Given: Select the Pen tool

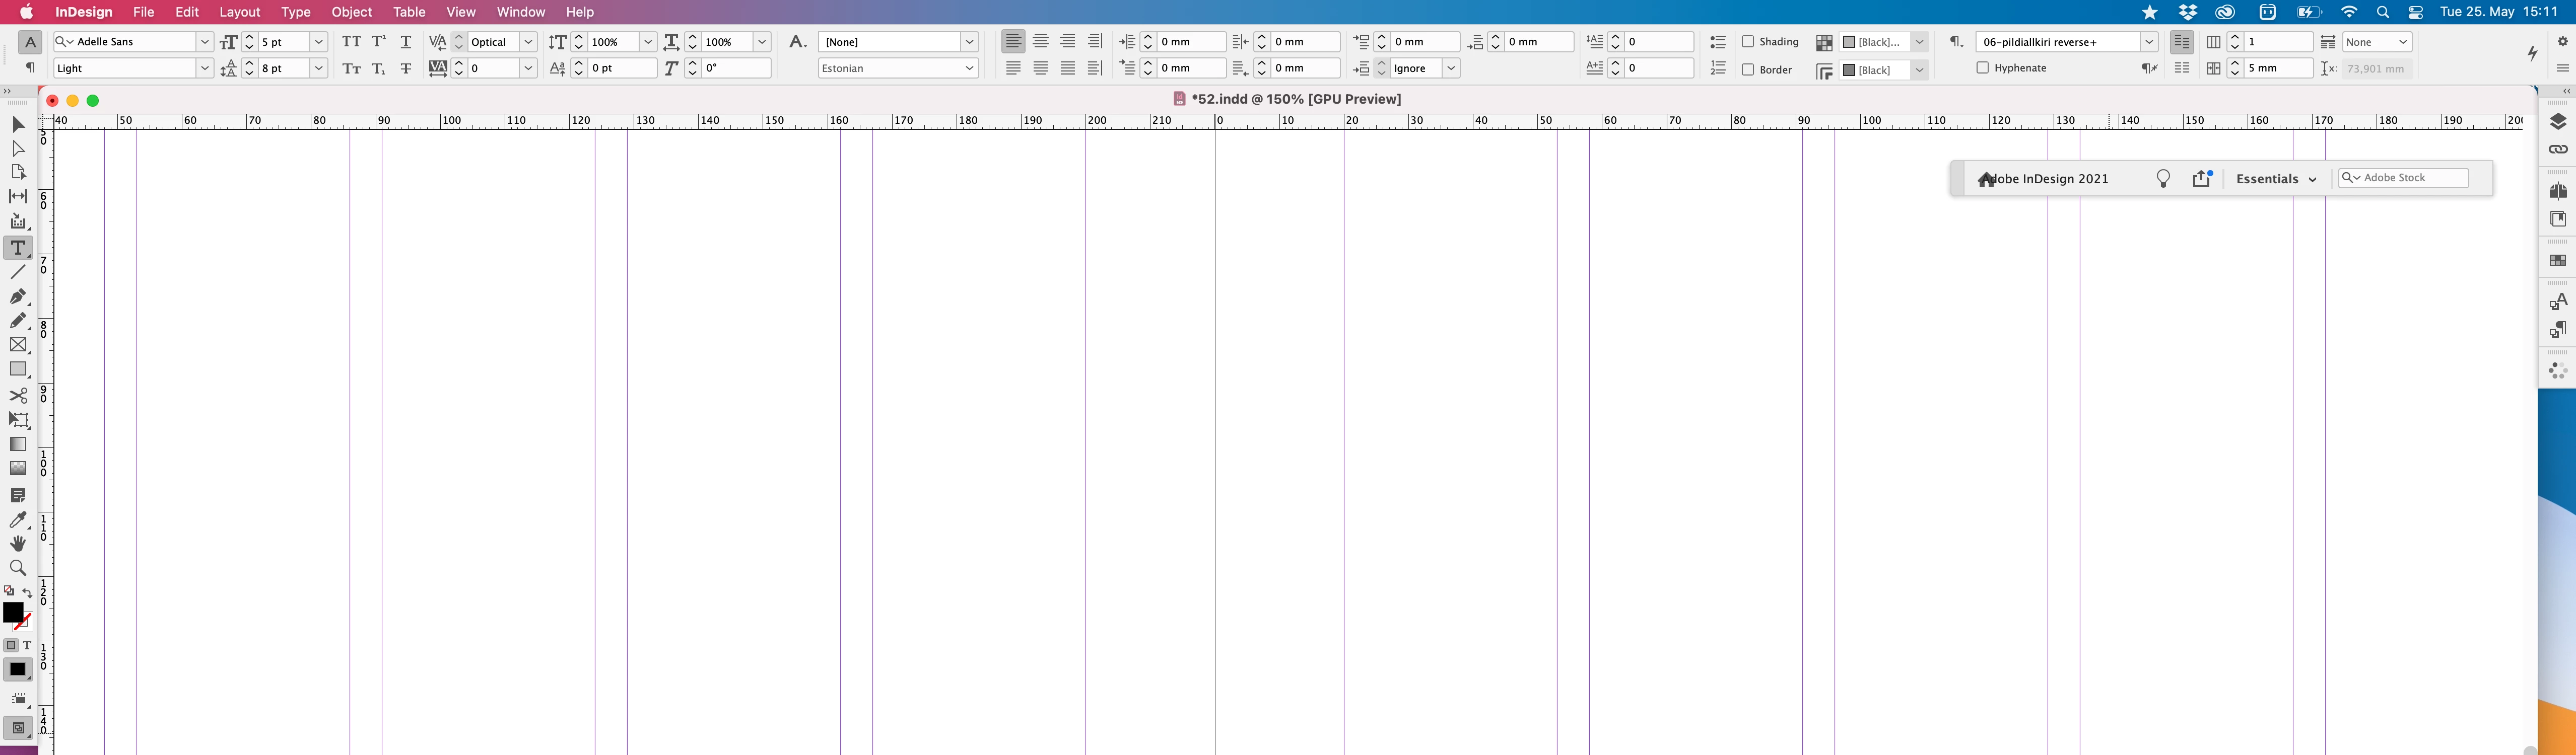Looking at the screenshot, I should (x=18, y=296).
